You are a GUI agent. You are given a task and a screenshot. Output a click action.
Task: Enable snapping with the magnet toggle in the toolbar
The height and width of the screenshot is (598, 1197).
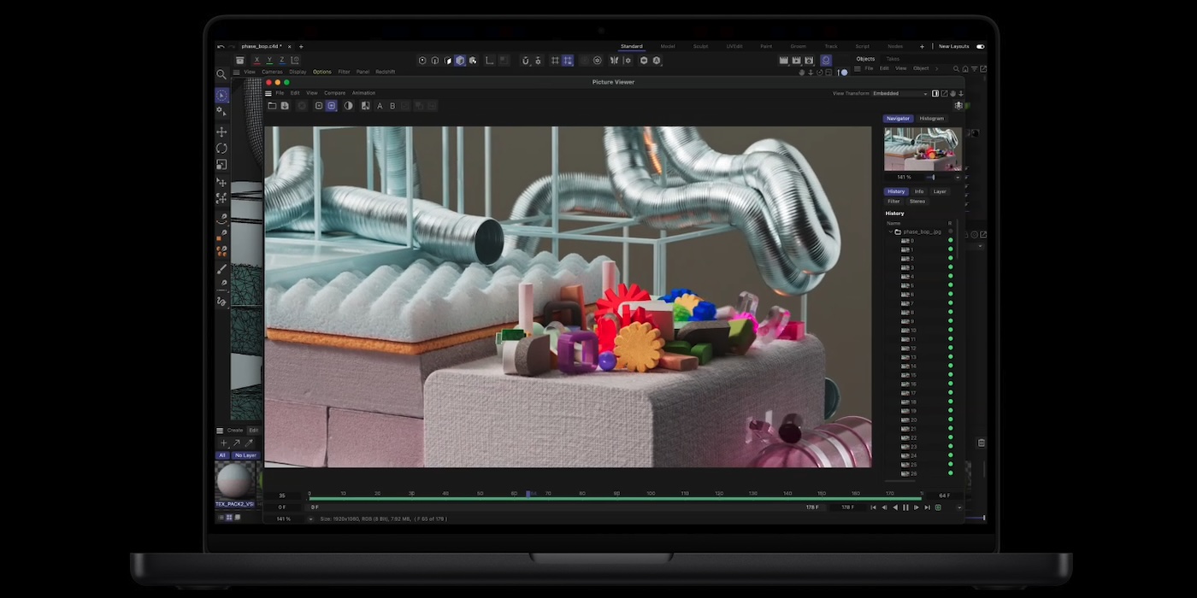point(525,60)
